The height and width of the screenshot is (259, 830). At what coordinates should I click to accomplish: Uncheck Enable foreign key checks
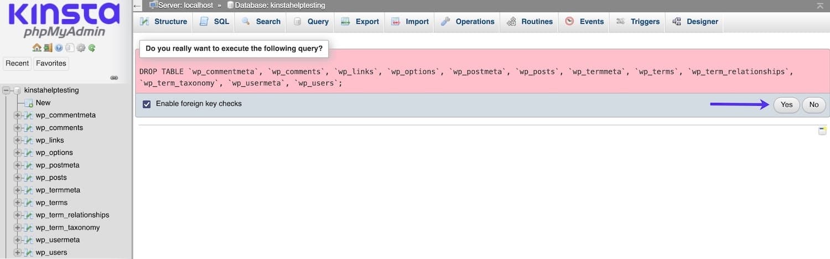click(x=147, y=104)
